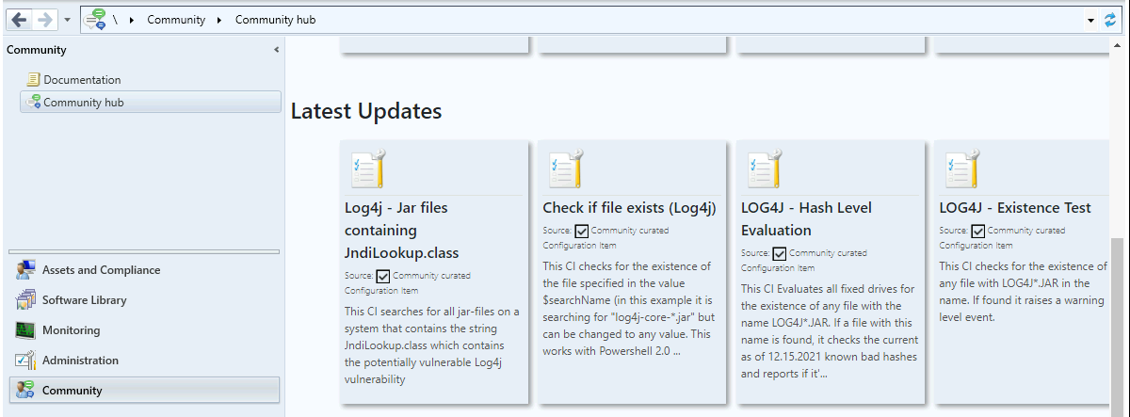The width and height of the screenshot is (1130, 417).
Task: Click the Assets and Compliance icon
Action: click(25, 270)
